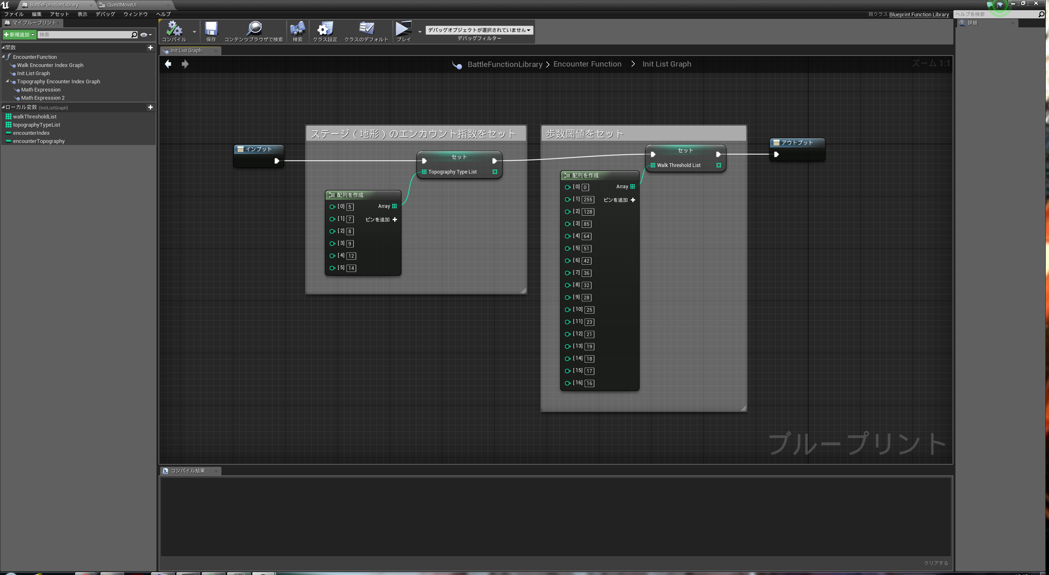Open the デバッグ menu

click(105, 14)
